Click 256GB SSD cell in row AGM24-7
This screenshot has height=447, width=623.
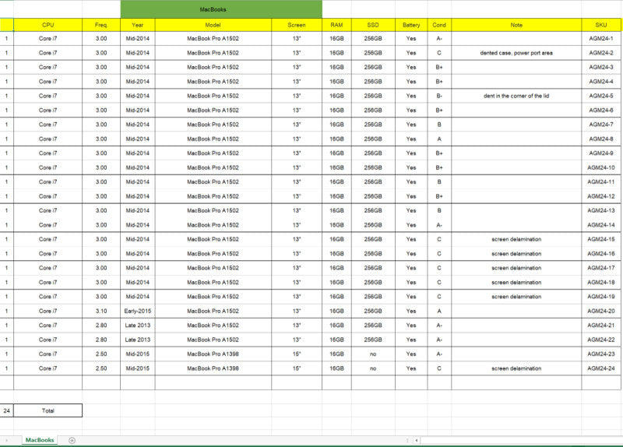coord(373,125)
